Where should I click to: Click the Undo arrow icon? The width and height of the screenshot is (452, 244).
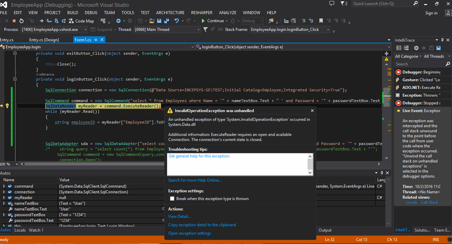[x=177, y=21]
